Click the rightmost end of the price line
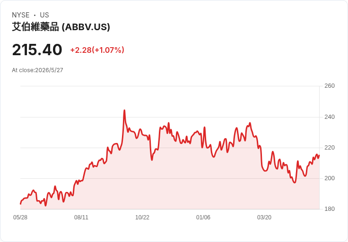Screen dimensions: 348x242 319,155
